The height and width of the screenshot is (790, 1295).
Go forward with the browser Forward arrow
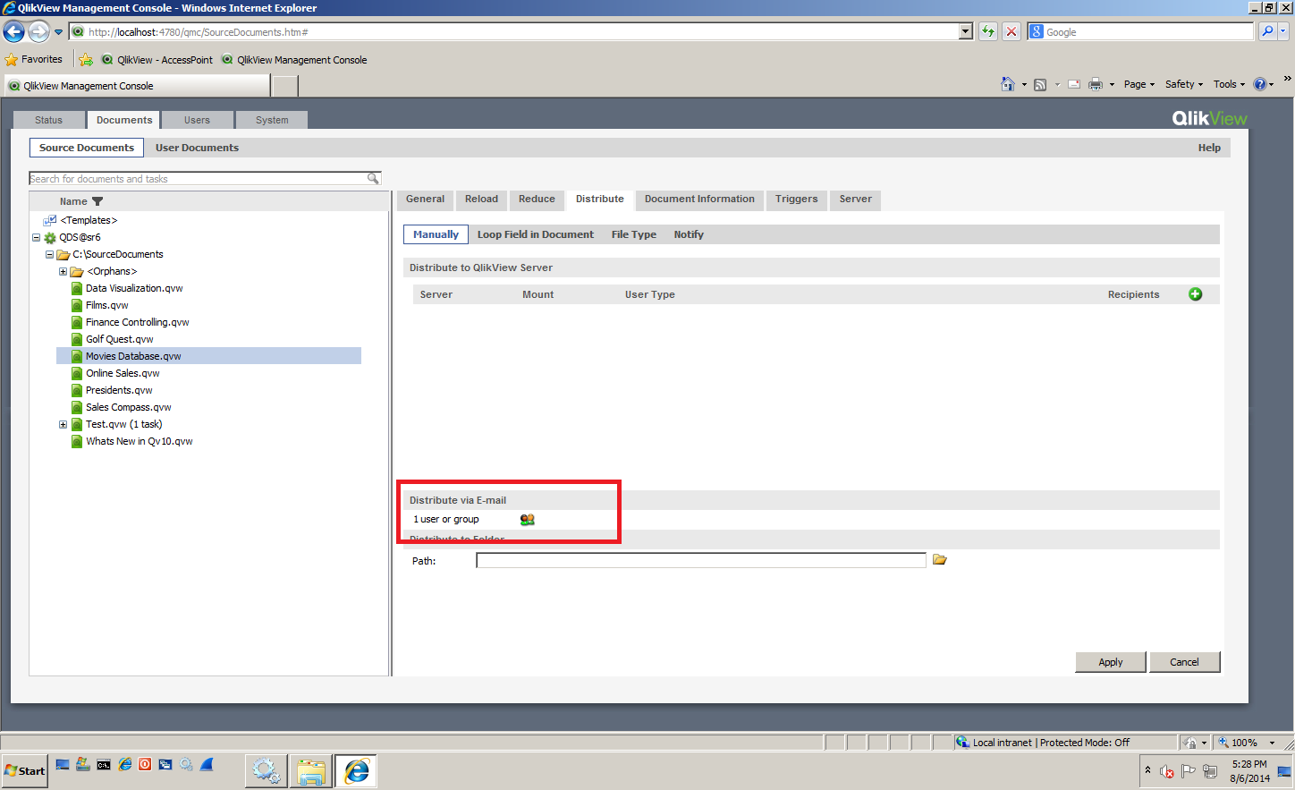tap(38, 32)
